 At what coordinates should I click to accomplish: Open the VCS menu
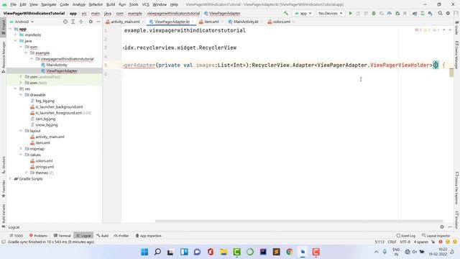(145, 4)
